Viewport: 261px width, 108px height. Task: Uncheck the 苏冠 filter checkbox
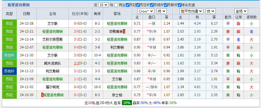[x=127, y=5]
